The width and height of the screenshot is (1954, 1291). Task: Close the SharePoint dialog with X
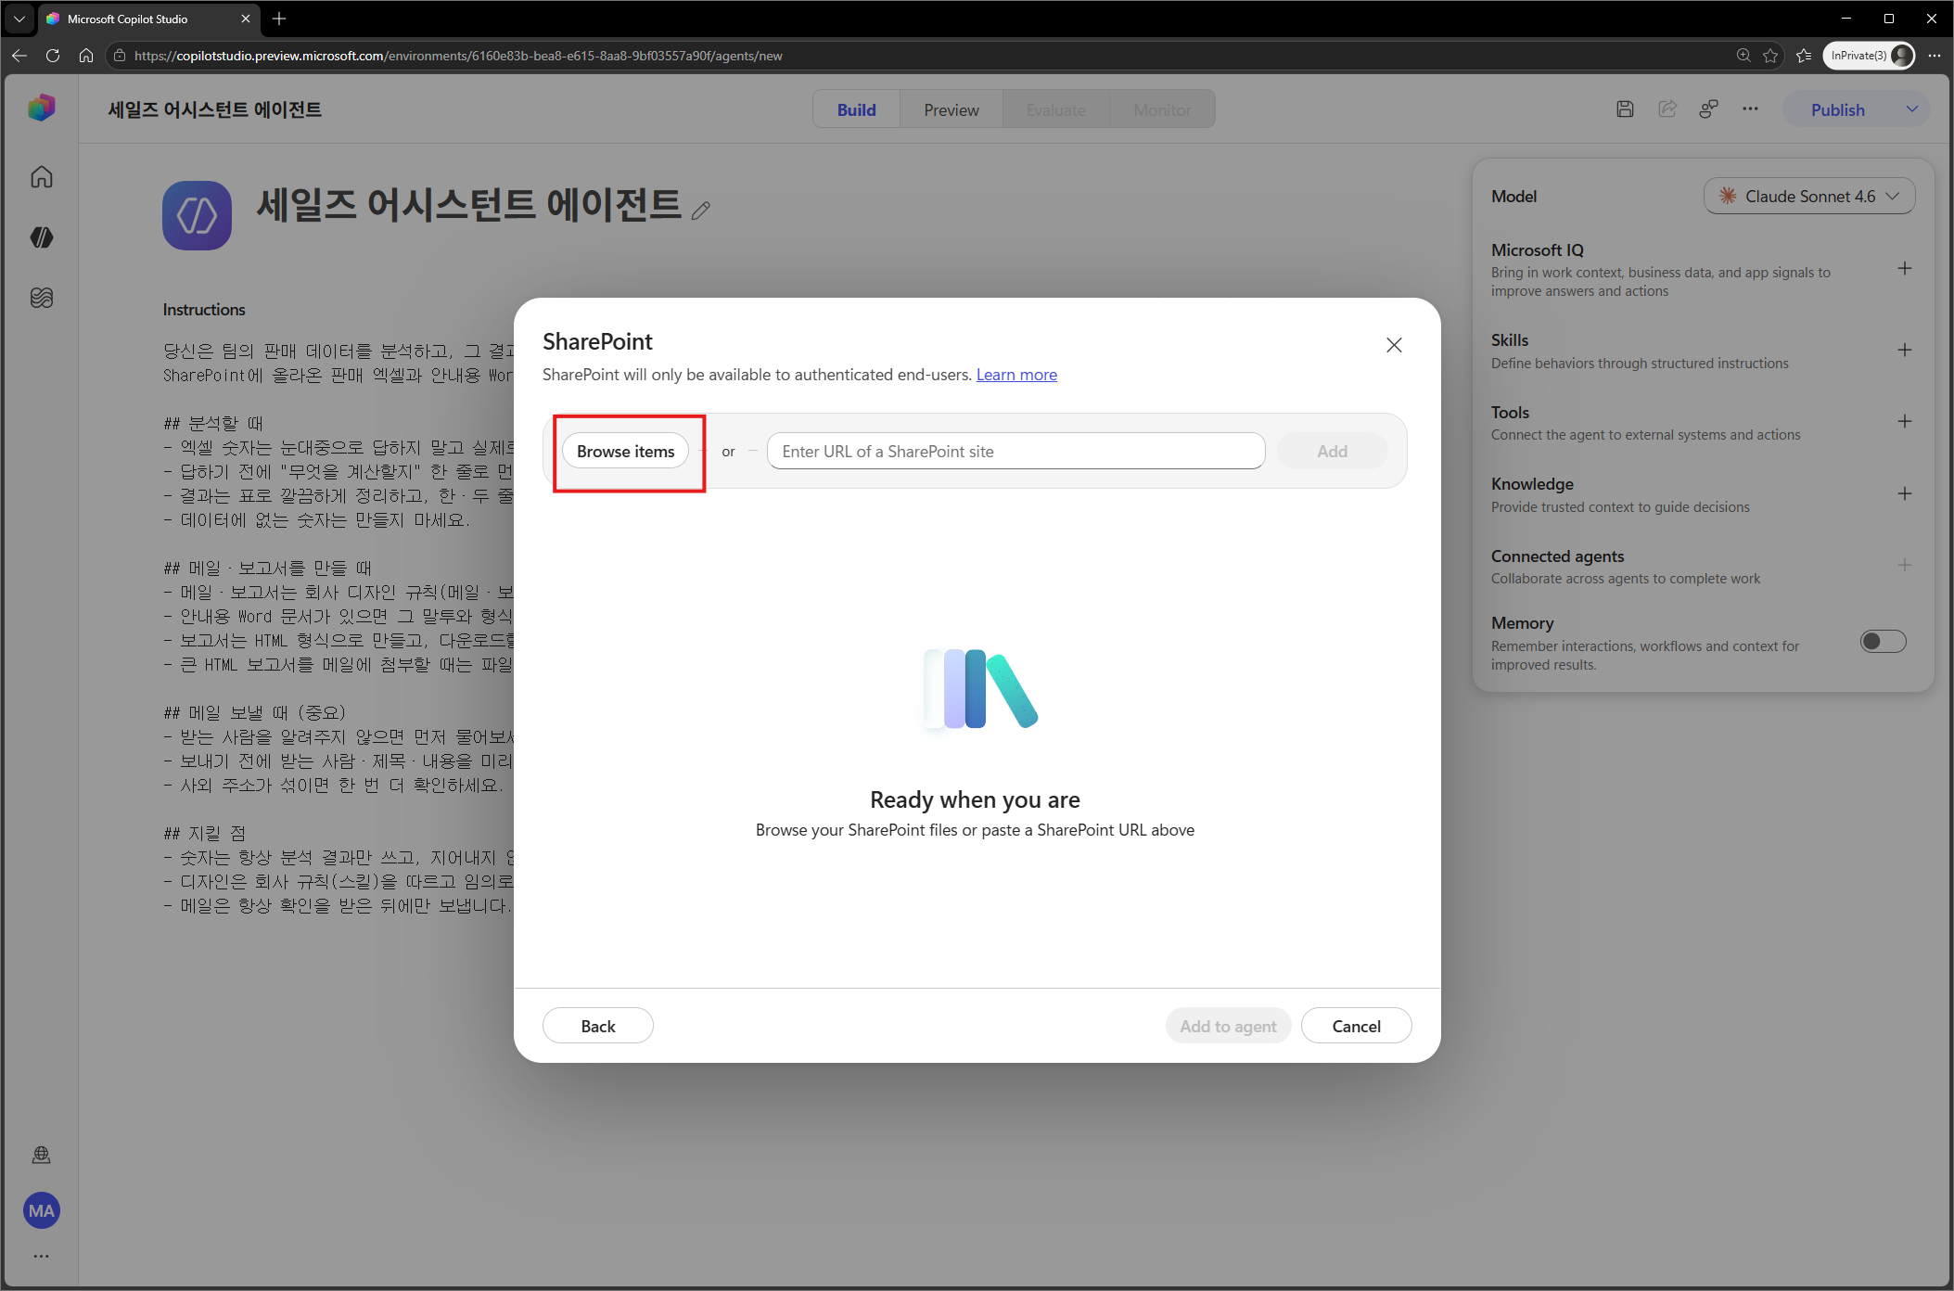click(1394, 345)
